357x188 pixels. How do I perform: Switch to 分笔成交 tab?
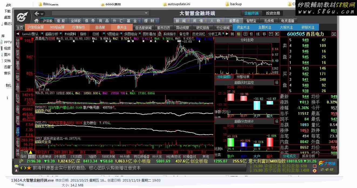tap(289, 156)
